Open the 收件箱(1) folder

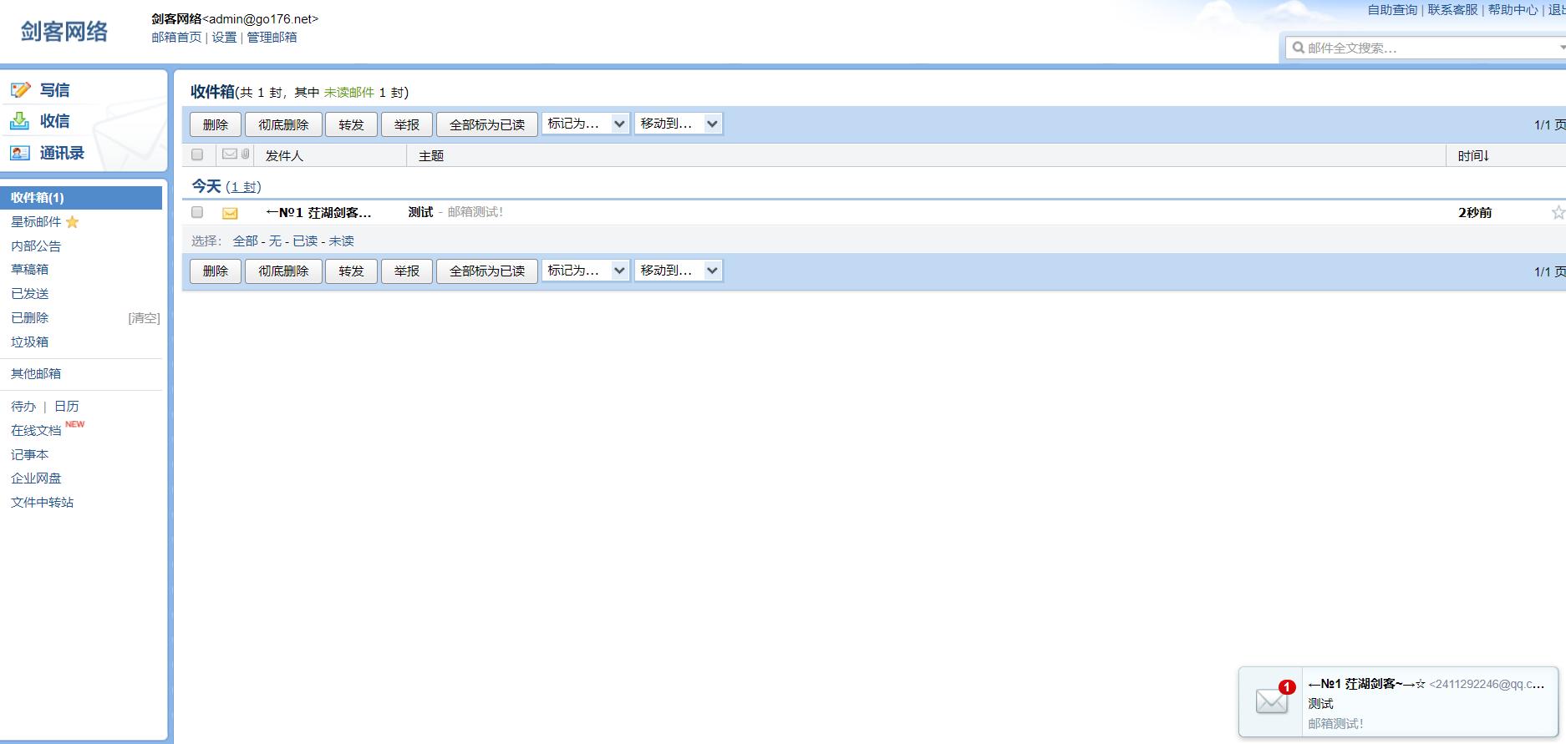tap(81, 198)
